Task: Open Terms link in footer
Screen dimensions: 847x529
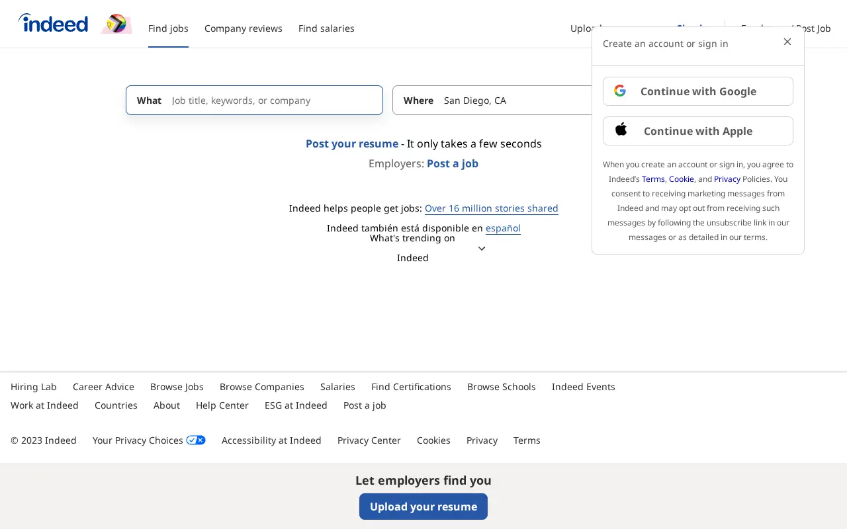Action: click(527, 440)
